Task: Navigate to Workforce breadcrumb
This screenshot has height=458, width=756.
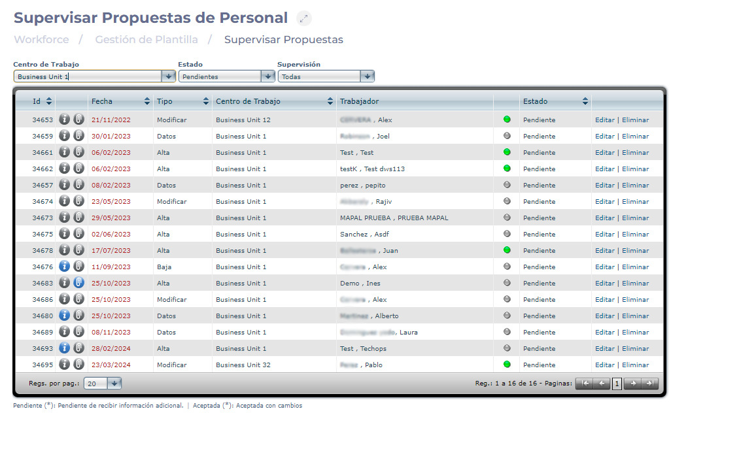Action: coord(41,40)
